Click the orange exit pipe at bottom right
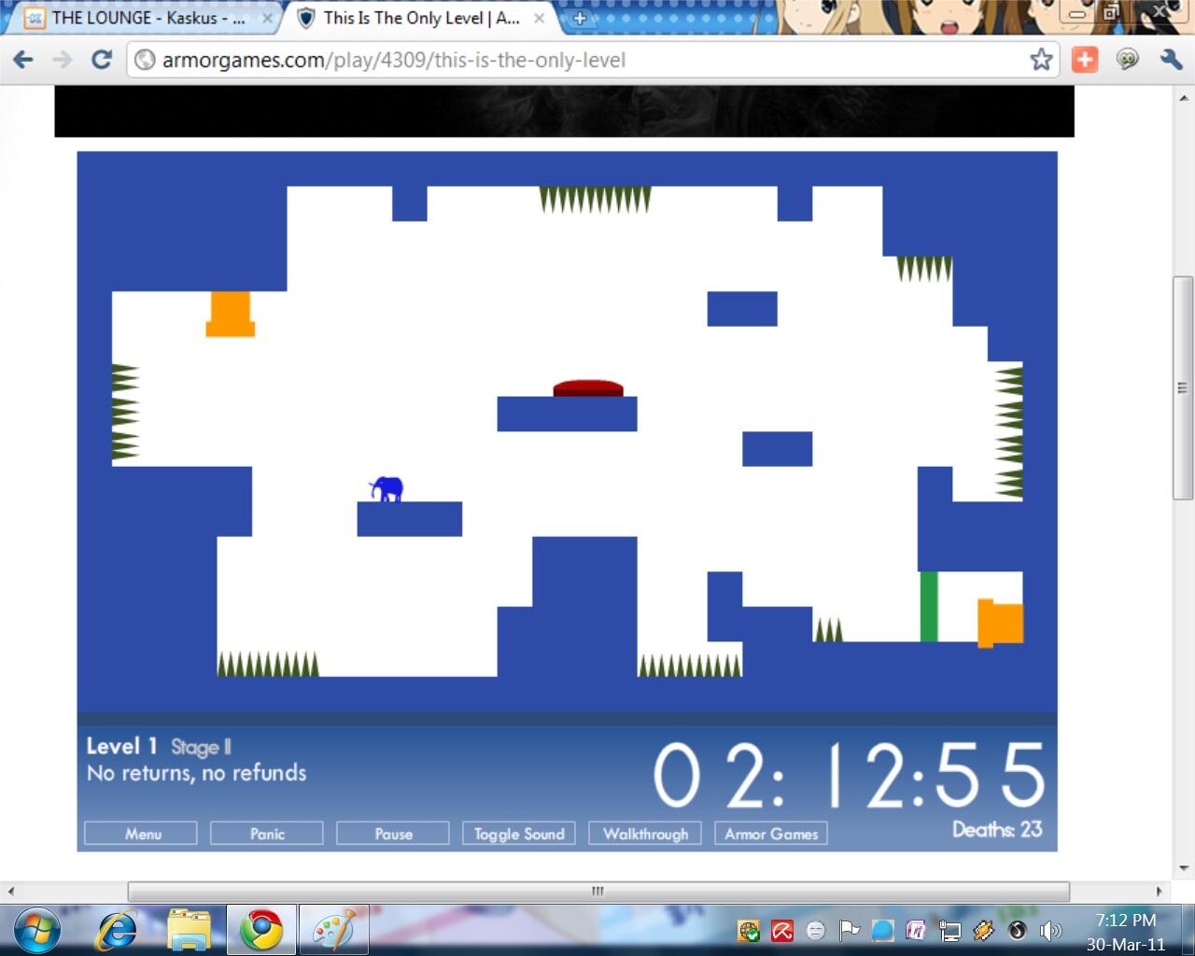The height and width of the screenshot is (956, 1195). click(1001, 623)
